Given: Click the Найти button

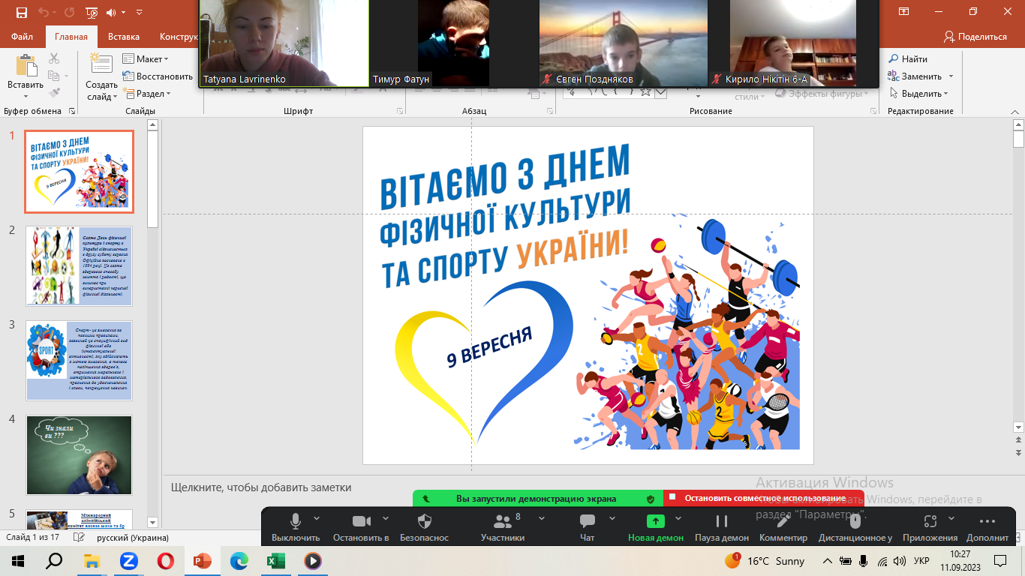Looking at the screenshot, I should click(908, 58).
